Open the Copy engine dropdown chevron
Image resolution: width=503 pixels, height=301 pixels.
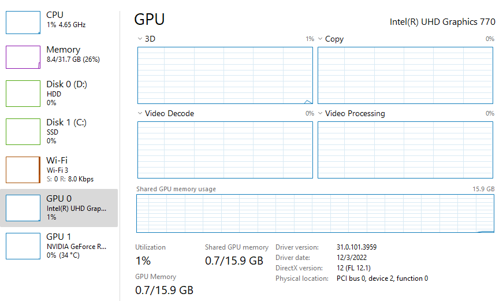tap(320, 39)
